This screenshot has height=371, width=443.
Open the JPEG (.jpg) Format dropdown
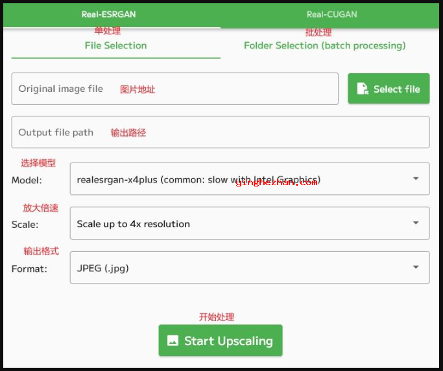pos(240,268)
